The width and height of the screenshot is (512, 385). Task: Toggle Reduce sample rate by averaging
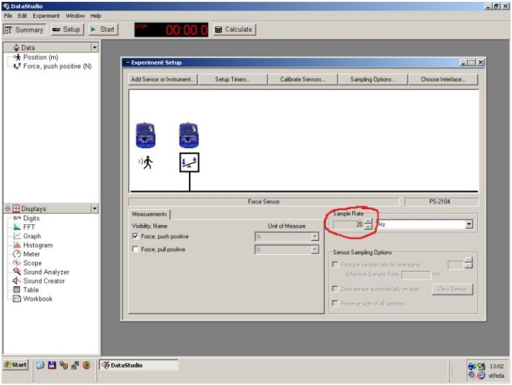(335, 264)
